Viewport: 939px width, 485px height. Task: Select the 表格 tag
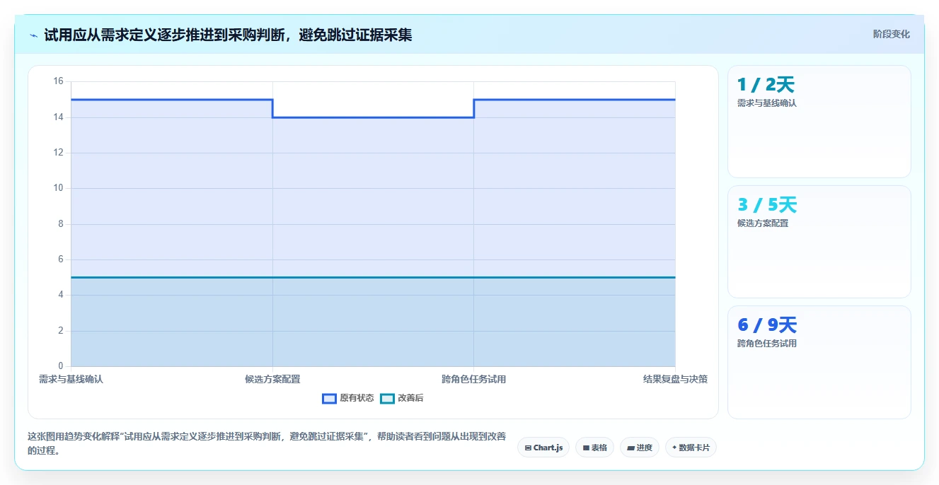[594, 448]
